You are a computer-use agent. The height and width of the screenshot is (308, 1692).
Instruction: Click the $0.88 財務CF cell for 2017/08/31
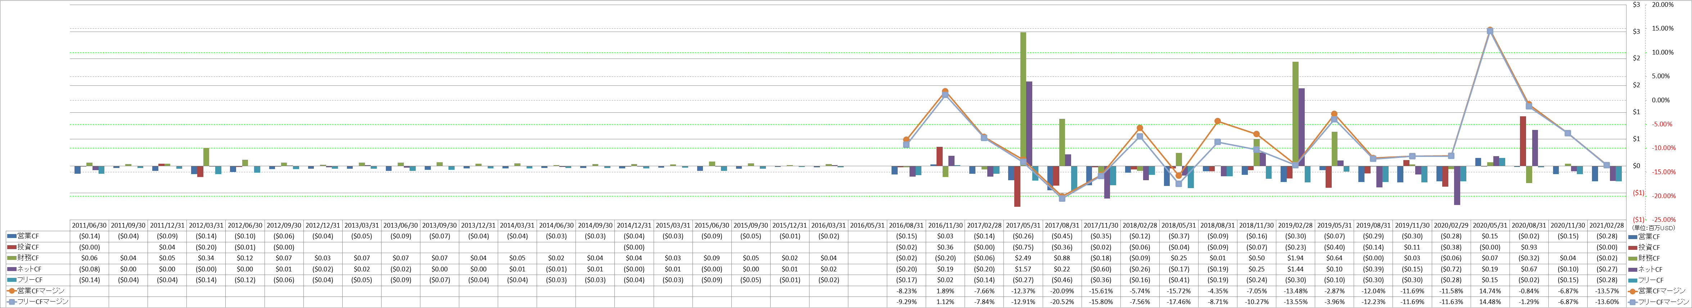[x=1062, y=258]
